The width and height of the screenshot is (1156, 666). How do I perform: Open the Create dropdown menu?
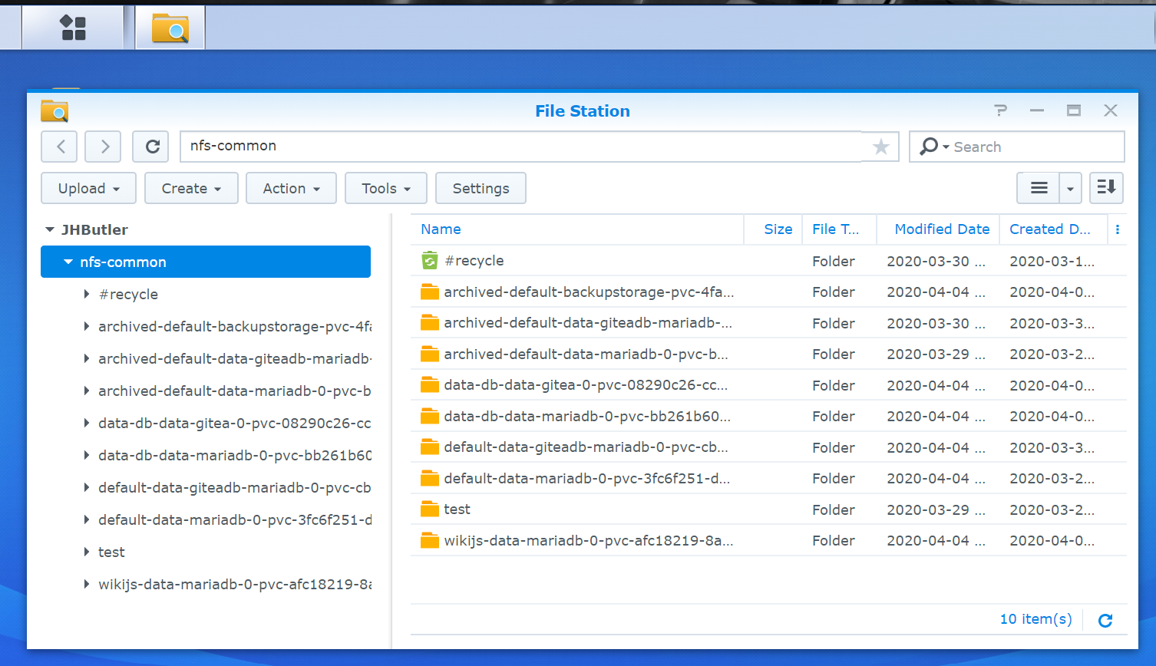click(x=191, y=188)
